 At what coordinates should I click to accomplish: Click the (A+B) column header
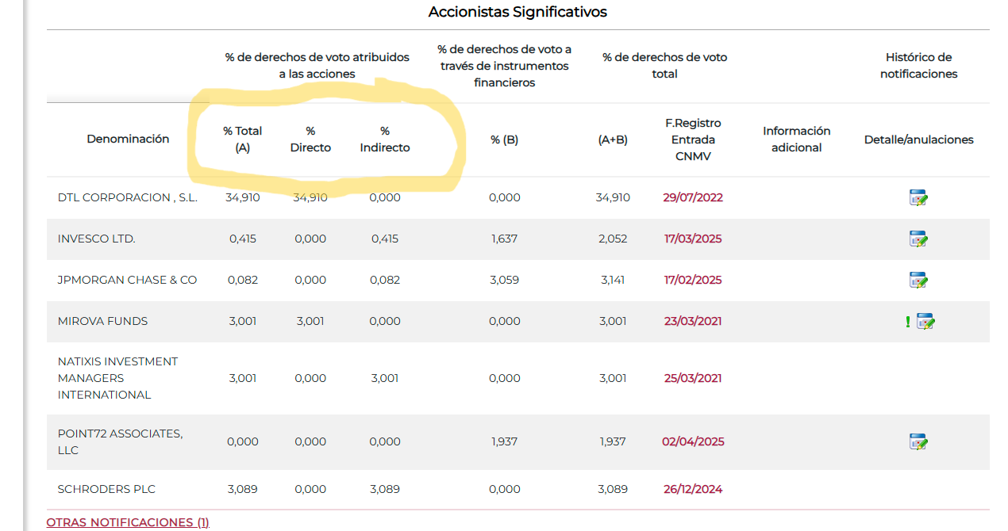click(613, 139)
